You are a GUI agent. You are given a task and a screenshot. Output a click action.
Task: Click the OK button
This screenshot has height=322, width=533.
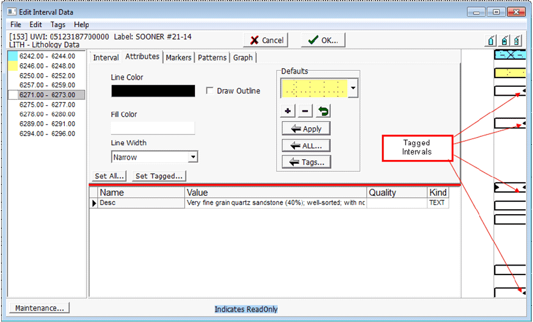point(323,40)
